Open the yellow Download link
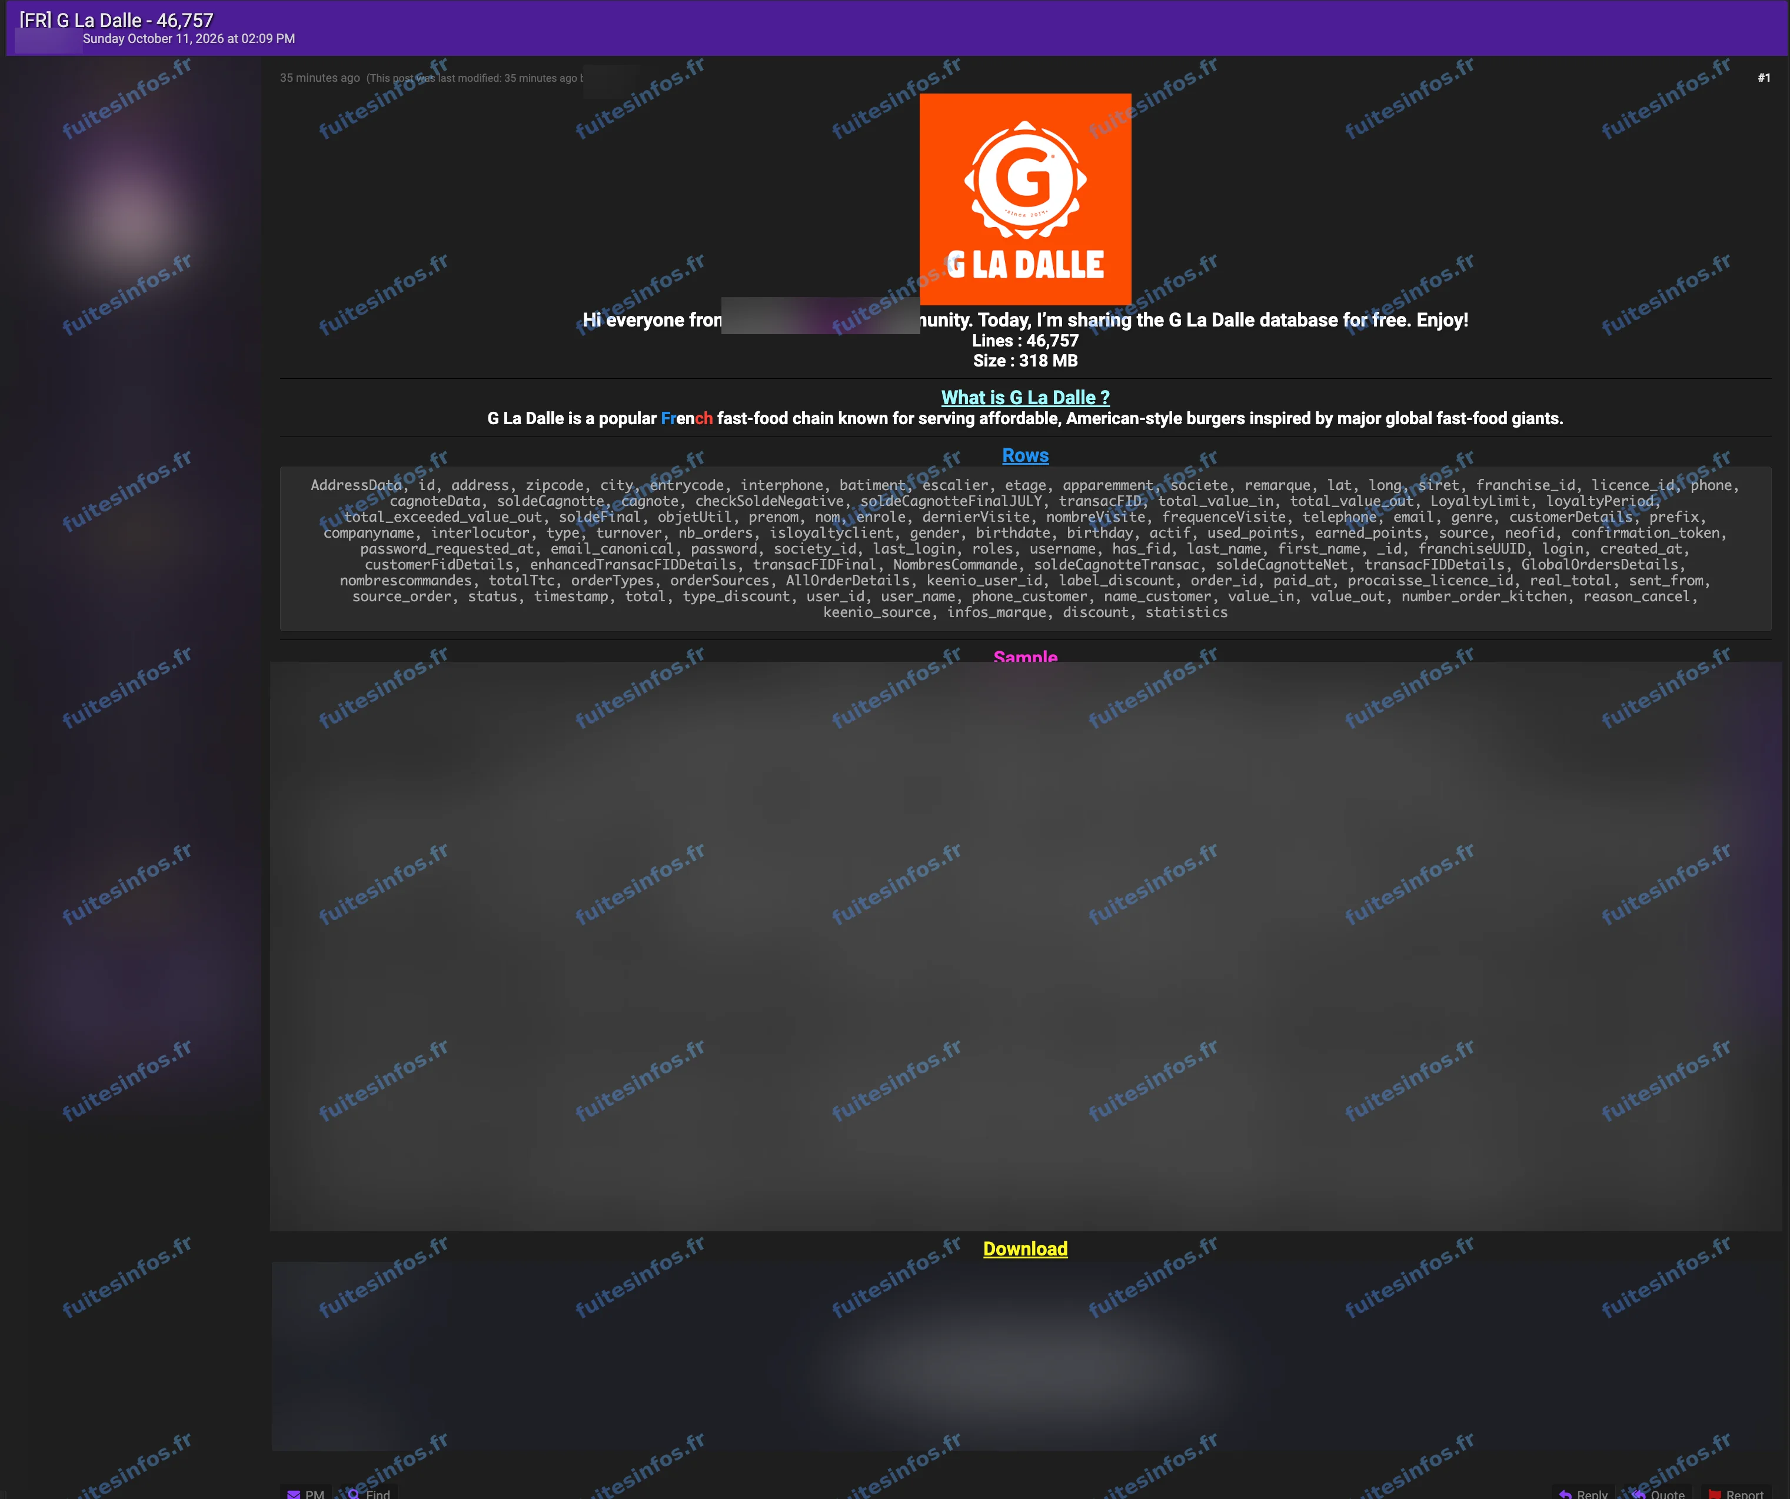Screen dimensions: 1790x1499 click(x=1024, y=1248)
